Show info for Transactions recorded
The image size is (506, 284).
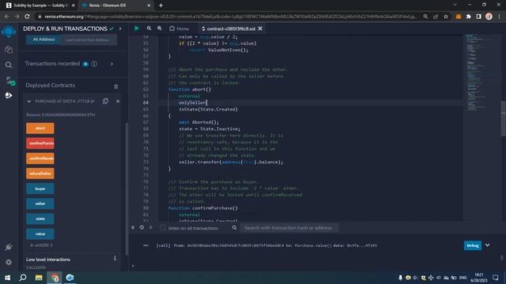[94, 64]
